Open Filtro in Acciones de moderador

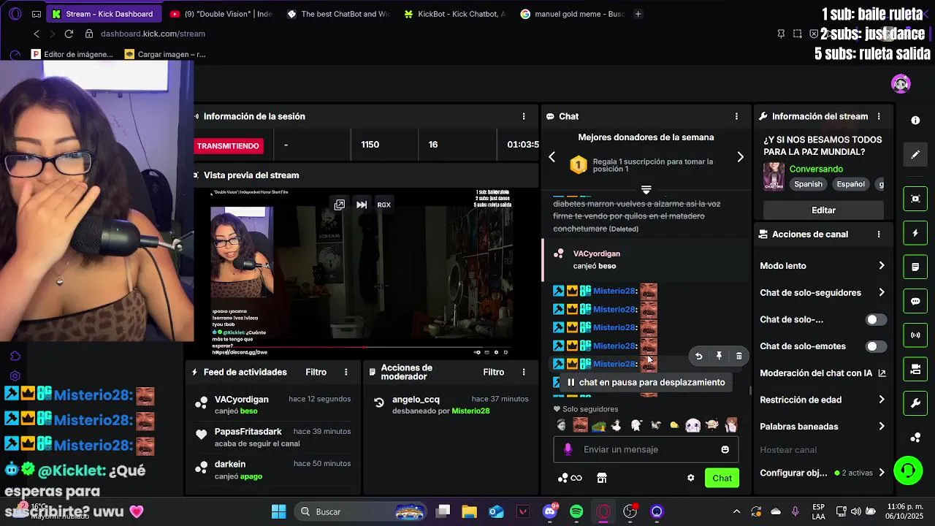[494, 373]
